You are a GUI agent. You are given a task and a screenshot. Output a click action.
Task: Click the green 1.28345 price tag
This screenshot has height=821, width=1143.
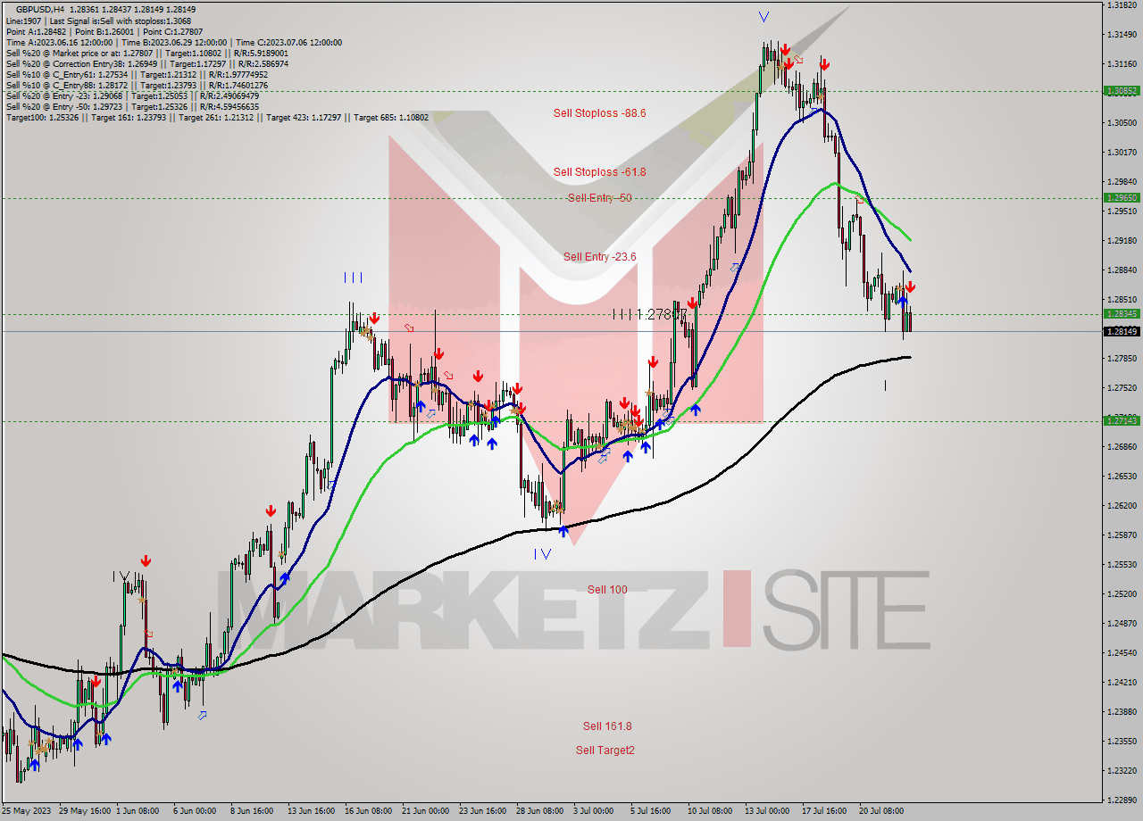(1121, 314)
